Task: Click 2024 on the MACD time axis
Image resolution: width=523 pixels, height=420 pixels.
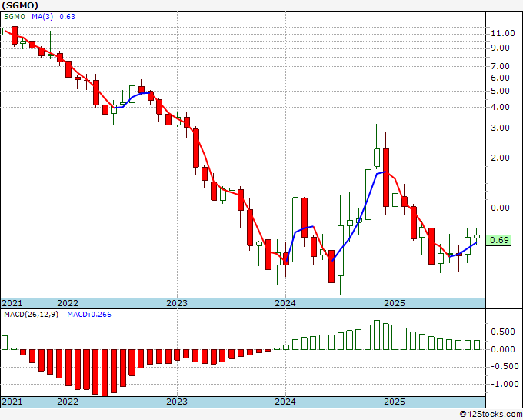Action: tap(285, 402)
